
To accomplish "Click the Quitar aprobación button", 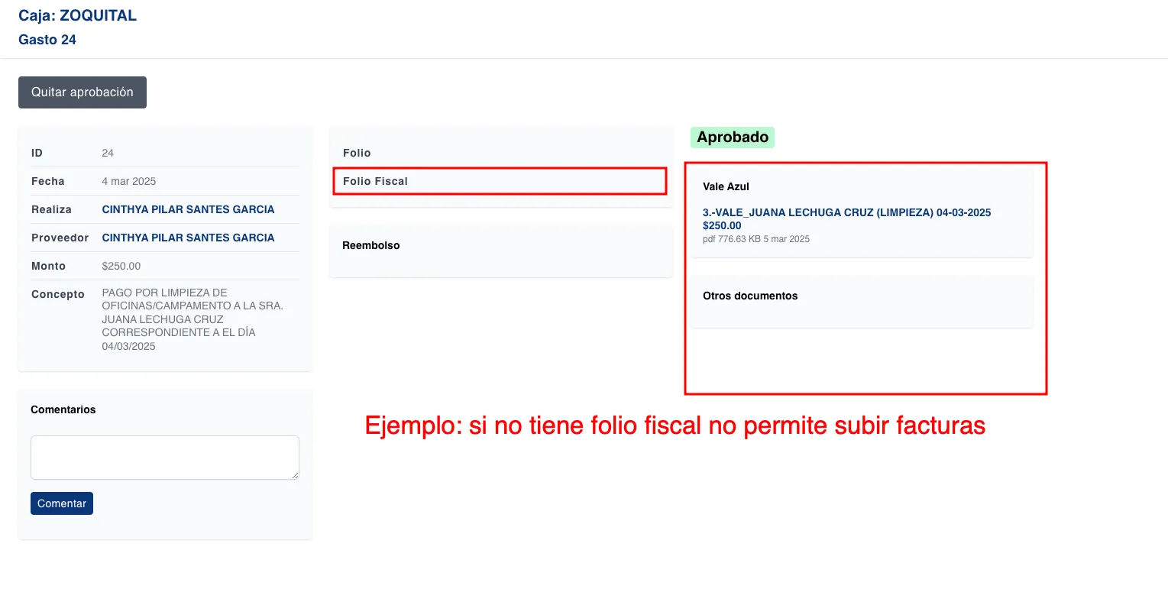I will point(83,92).
